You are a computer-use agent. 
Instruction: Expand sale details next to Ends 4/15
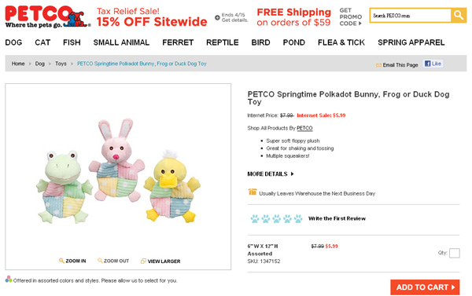coord(217,17)
